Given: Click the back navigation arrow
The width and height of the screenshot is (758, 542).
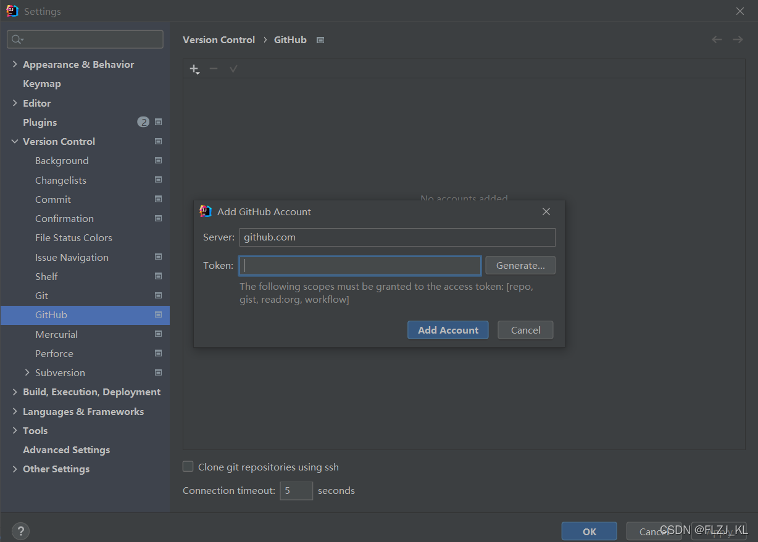Looking at the screenshot, I should [x=717, y=39].
